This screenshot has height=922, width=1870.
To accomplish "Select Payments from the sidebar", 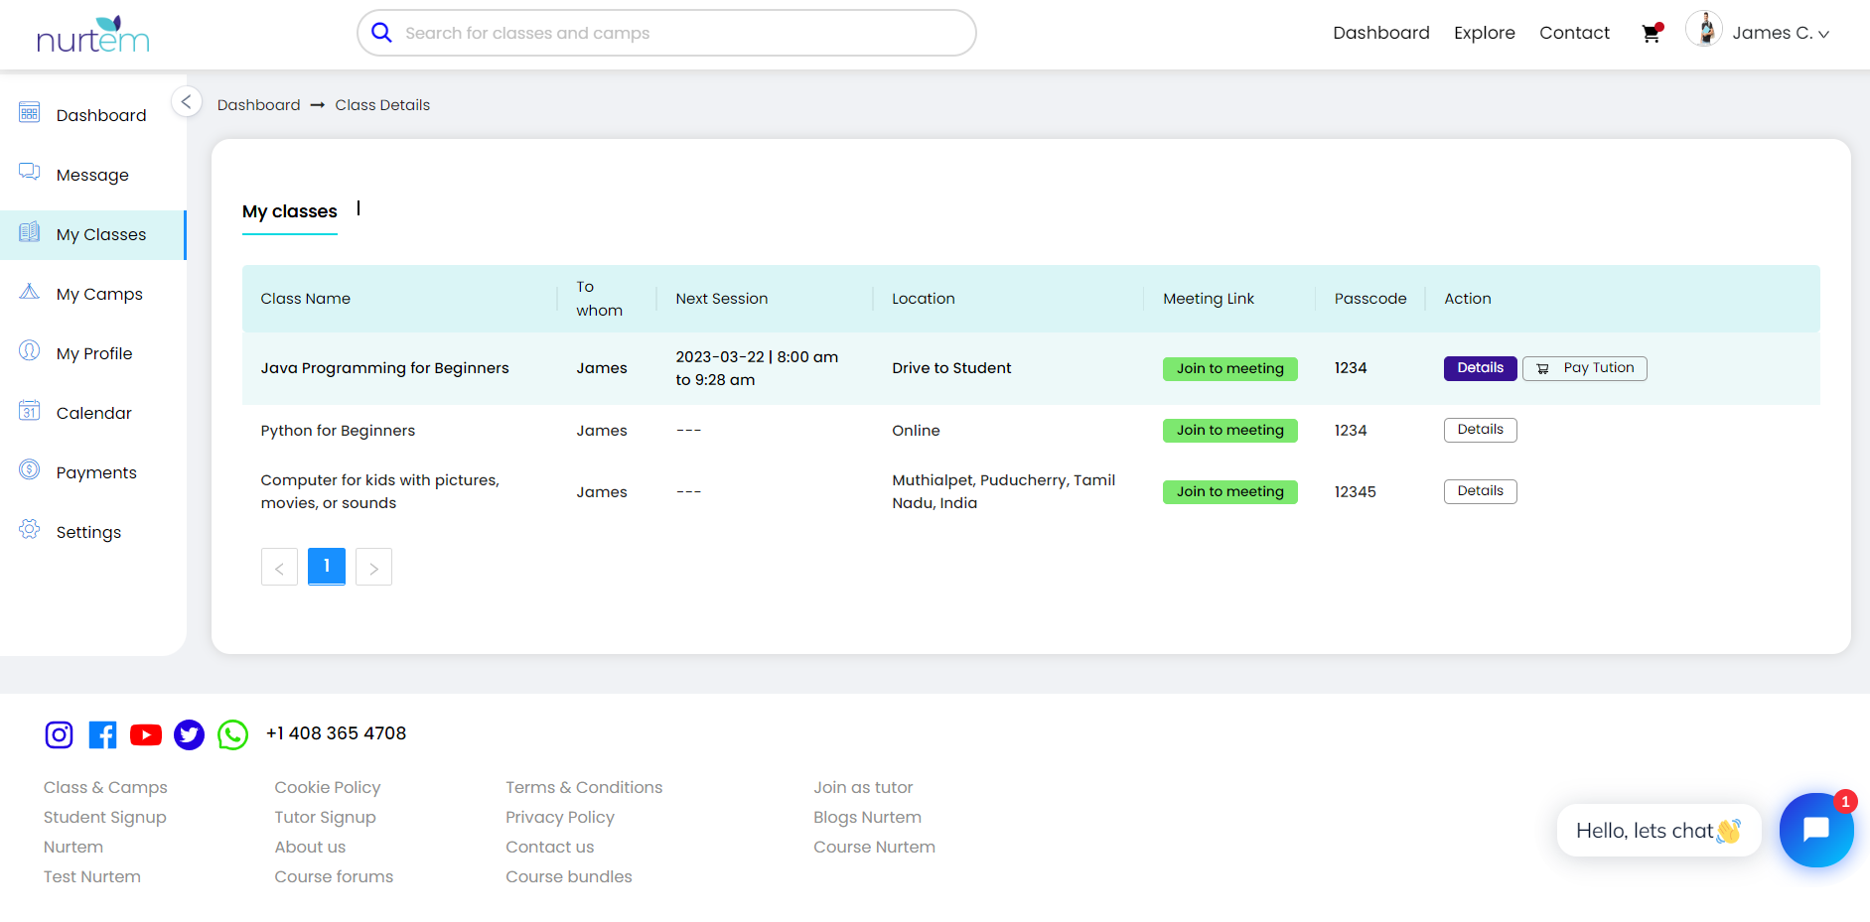I will [96, 472].
